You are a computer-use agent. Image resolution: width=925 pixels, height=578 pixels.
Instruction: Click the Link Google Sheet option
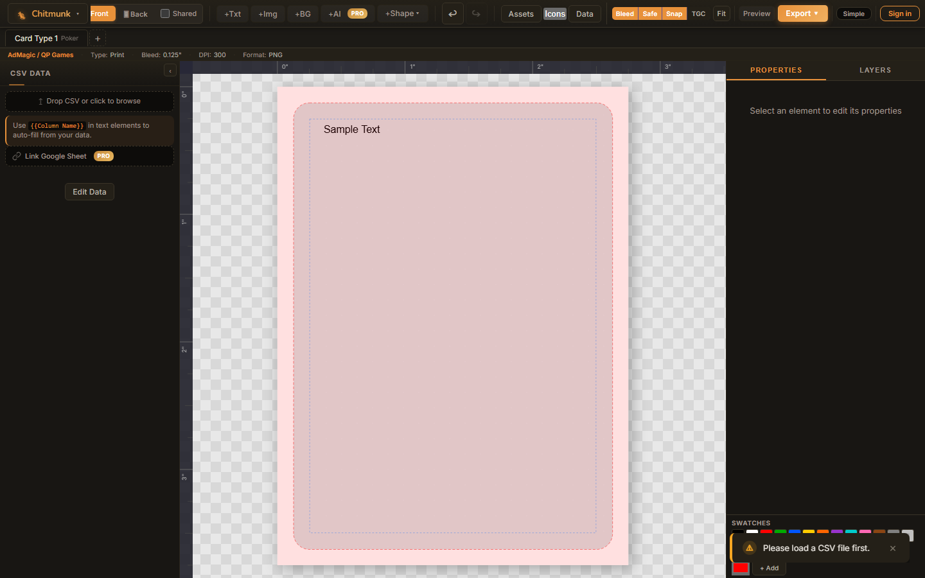click(89, 156)
